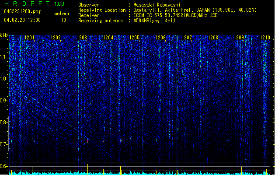Click the A504HB(yagi 4el) antenna text
This screenshot has width=275, height=175.
(x=154, y=21)
